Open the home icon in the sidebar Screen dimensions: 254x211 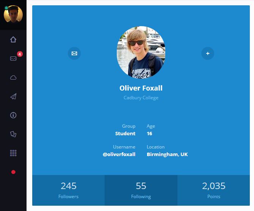(x=13, y=39)
